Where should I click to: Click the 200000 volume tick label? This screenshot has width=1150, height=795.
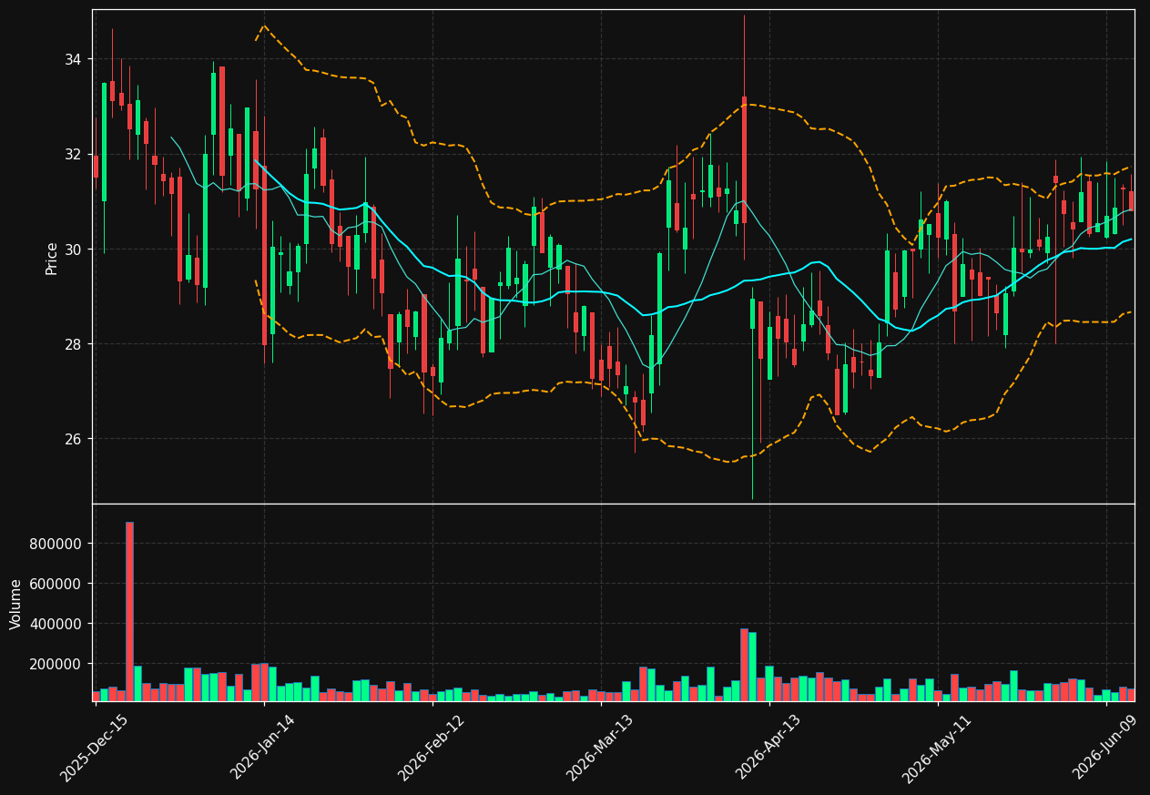pyautogui.click(x=56, y=664)
